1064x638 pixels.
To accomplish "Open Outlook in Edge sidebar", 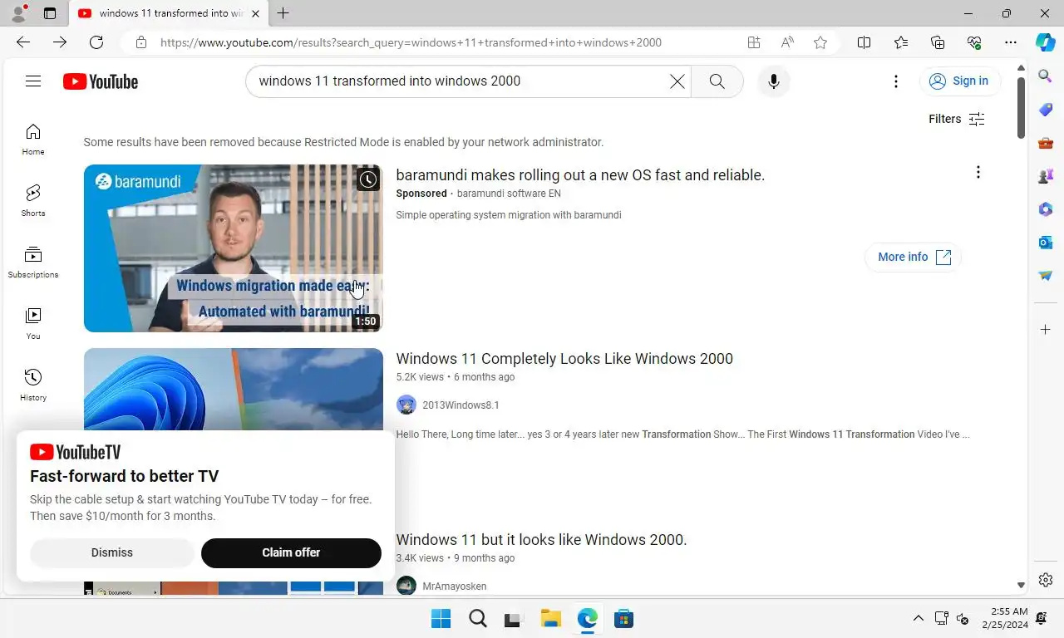I will [1046, 243].
